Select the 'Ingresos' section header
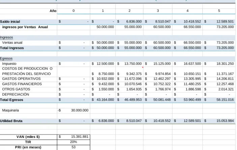237x150 pixels. 6,37
